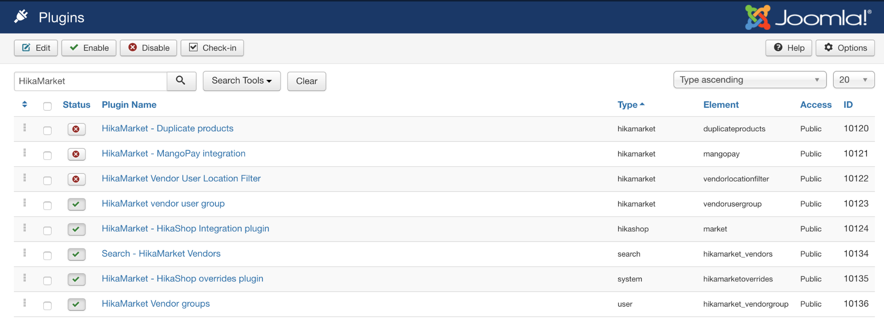Disable HikaShop overrides plugin status check

tap(76, 280)
